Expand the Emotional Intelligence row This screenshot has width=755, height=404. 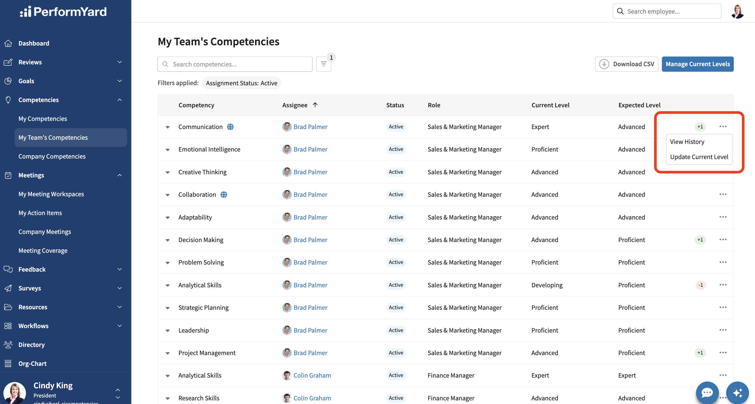pos(168,149)
